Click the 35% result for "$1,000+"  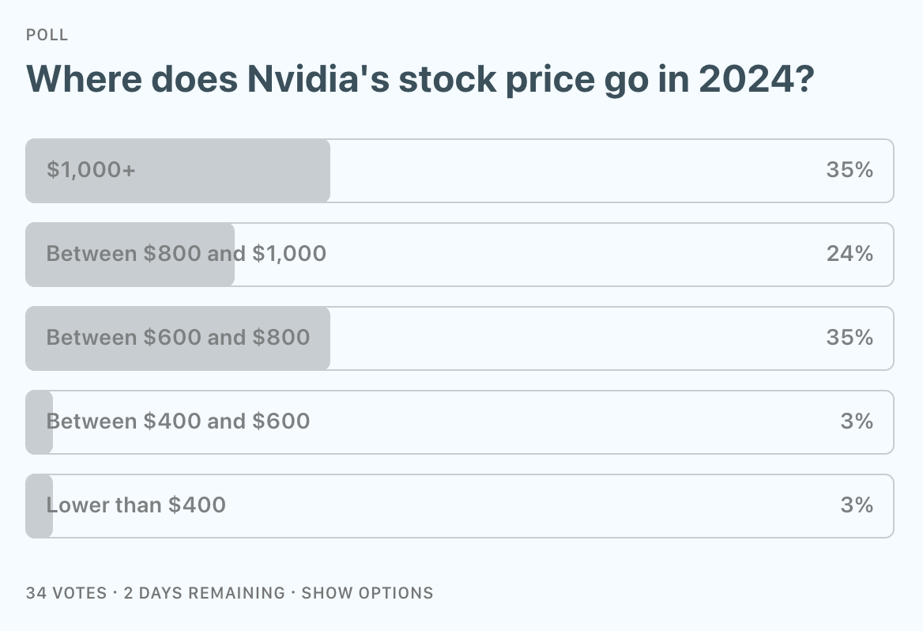(x=850, y=170)
